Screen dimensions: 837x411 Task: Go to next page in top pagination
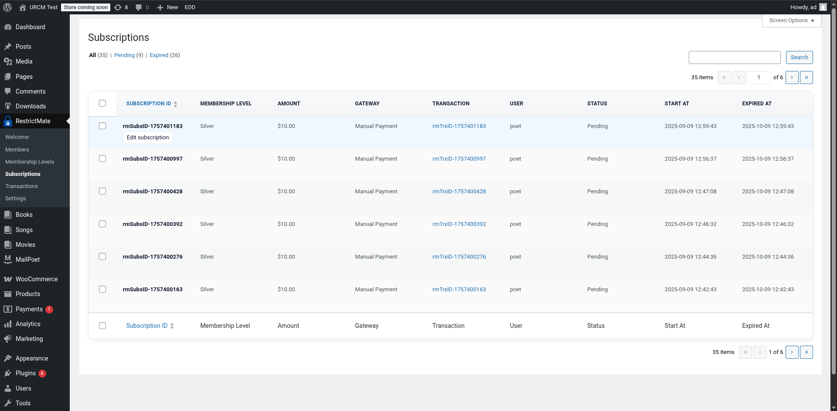point(792,77)
